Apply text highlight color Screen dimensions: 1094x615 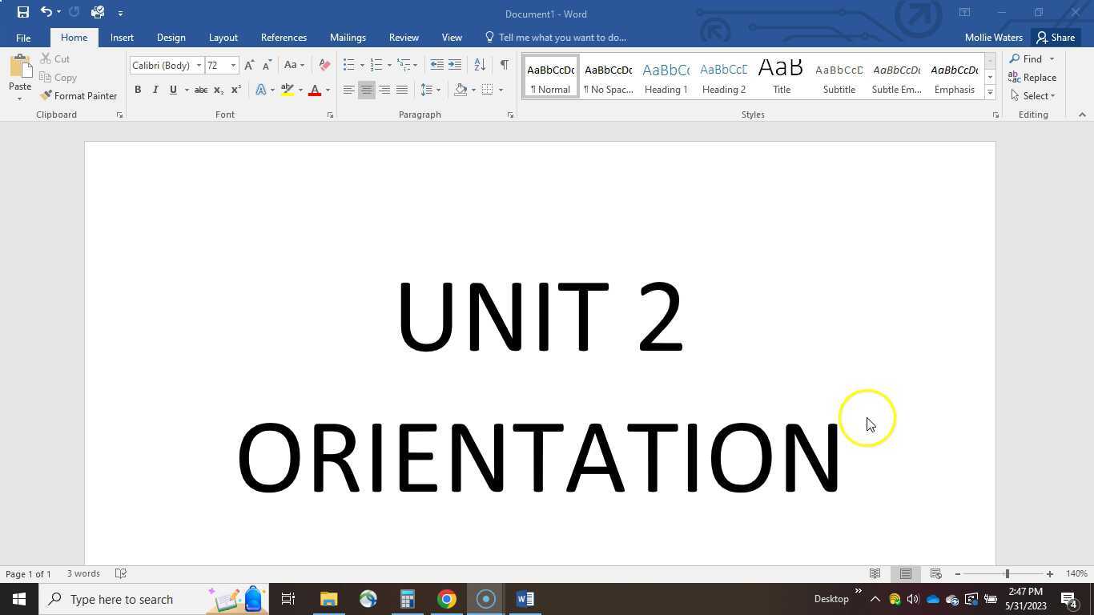288,90
